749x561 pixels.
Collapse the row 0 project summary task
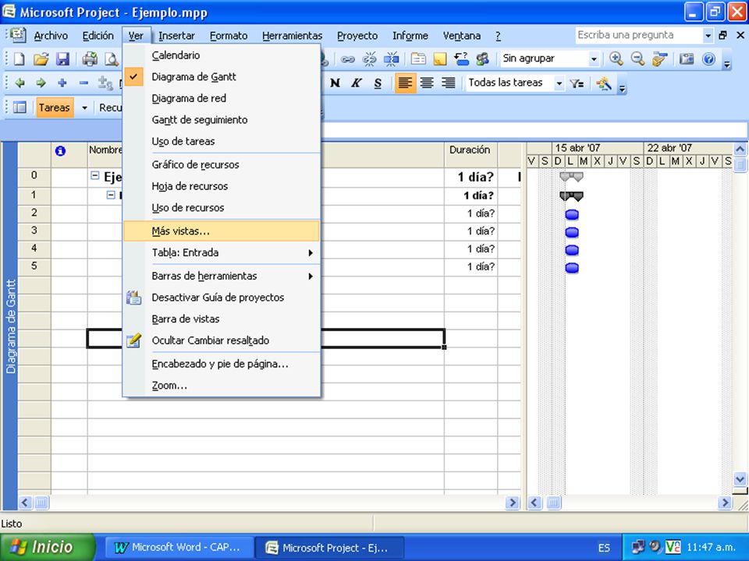click(95, 176)
